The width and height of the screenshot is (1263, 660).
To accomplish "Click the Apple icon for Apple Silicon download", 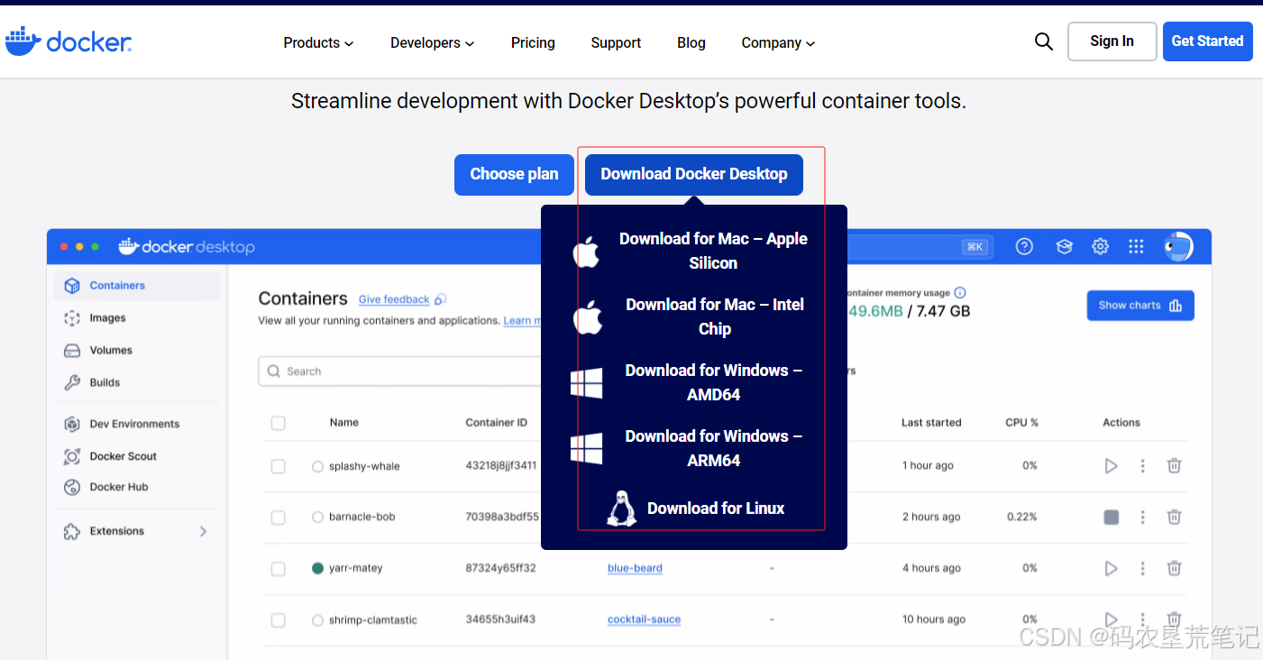I will click(586, 252).
